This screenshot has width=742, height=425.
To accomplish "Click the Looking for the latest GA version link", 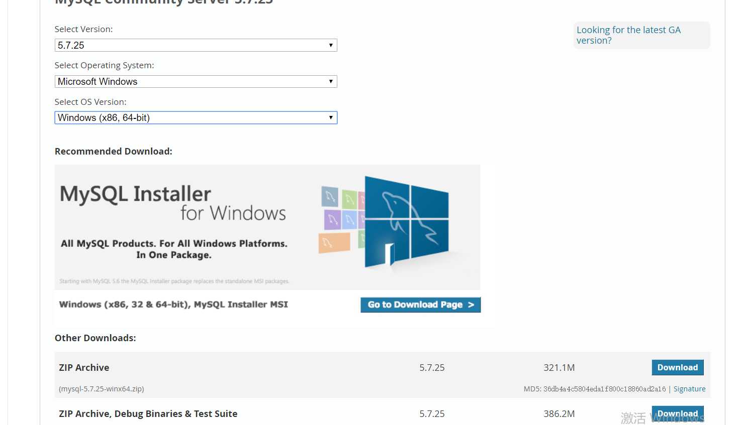I will (x=628, y=35).
